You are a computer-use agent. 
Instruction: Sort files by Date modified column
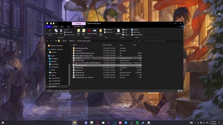[110, 45]
